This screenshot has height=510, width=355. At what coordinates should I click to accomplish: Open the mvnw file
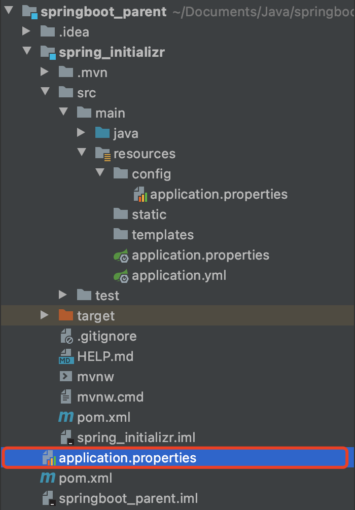click(x=95, y=377)
